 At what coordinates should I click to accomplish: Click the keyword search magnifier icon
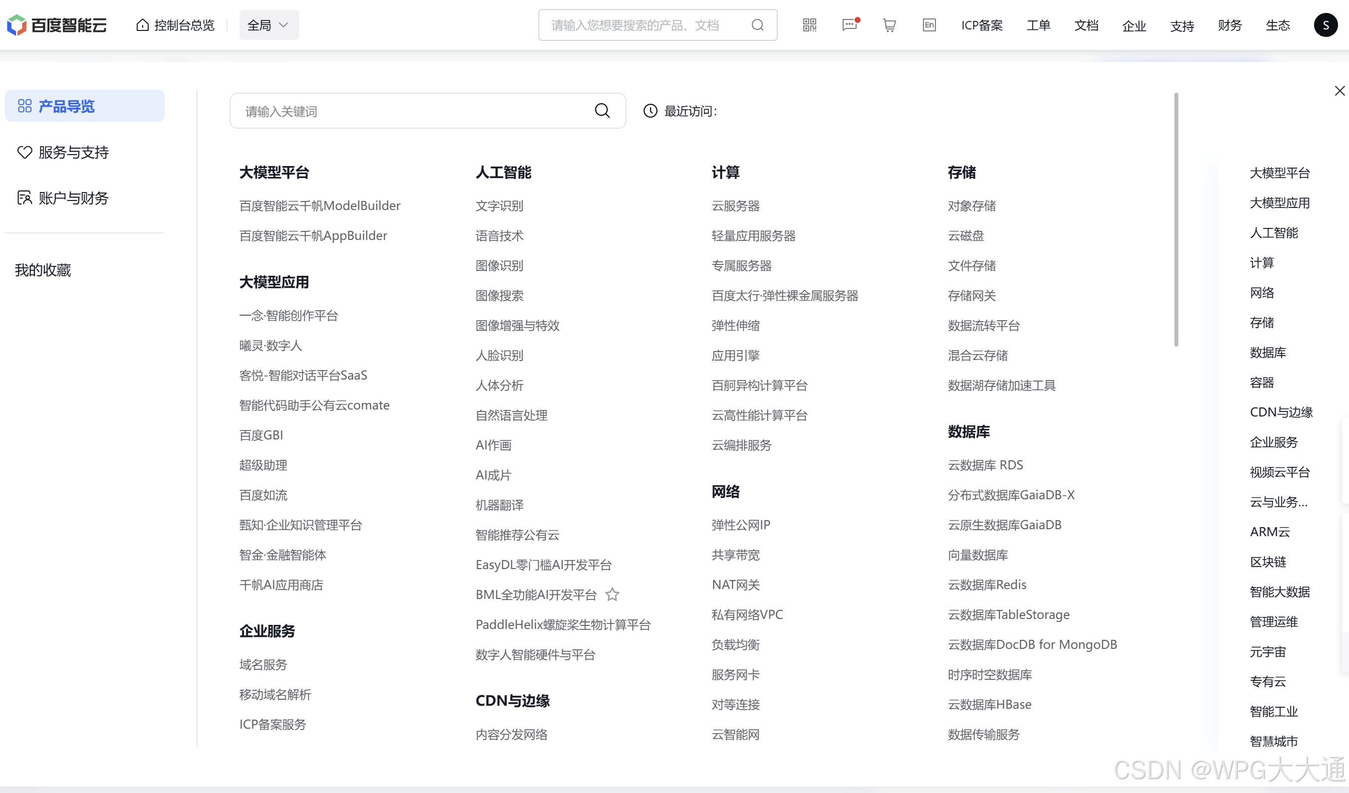[x=602, y=111]
